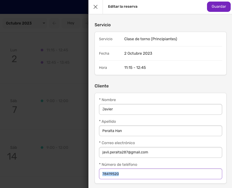Click the Apellido field with Peralta Han
This screenshot has height=188, width=232.
[161, 131]
